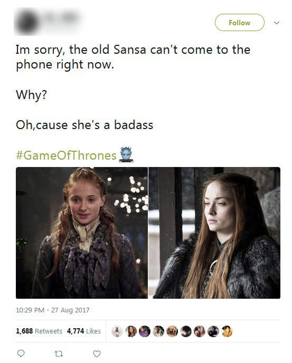Open the sixth liker avatar in dark tones

click(186, 331)
